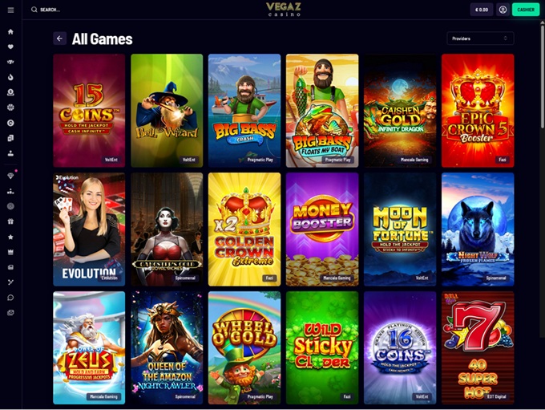Launch Moon of Fortune game tile
This screenshot has width=545, height=410.
[400, 229]
